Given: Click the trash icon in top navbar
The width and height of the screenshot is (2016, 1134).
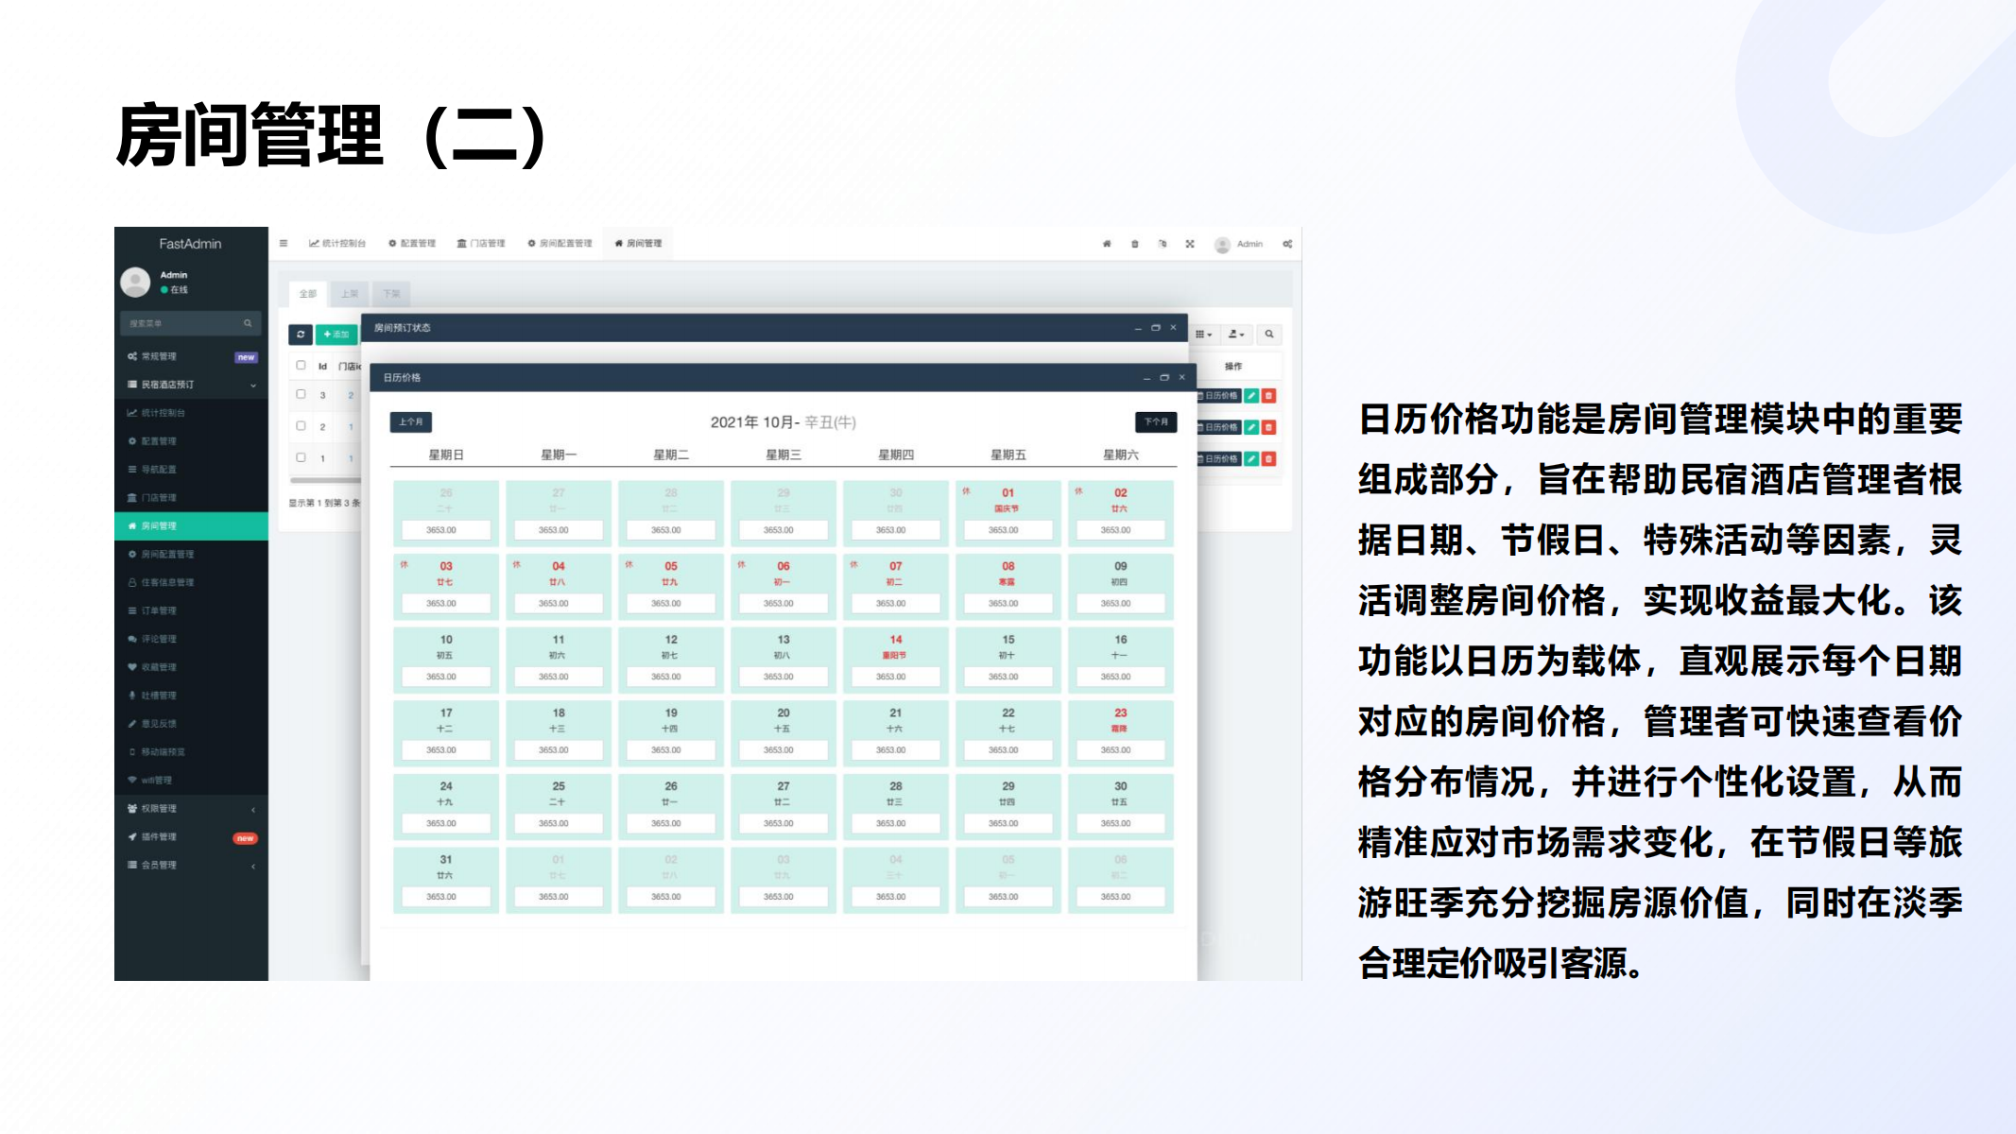Looking at the screenshot, I should tap(1135, 244).
